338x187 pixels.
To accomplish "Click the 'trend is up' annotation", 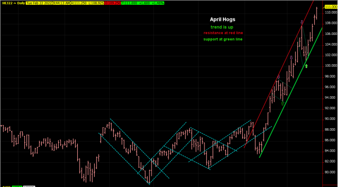I will click(x=222, y=27).
